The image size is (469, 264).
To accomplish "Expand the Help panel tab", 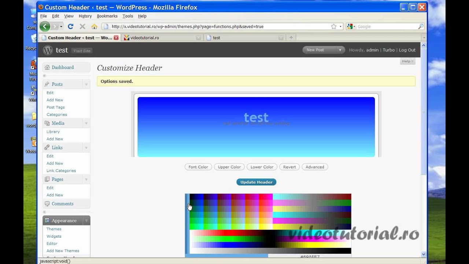I will (x=407, y=61).
